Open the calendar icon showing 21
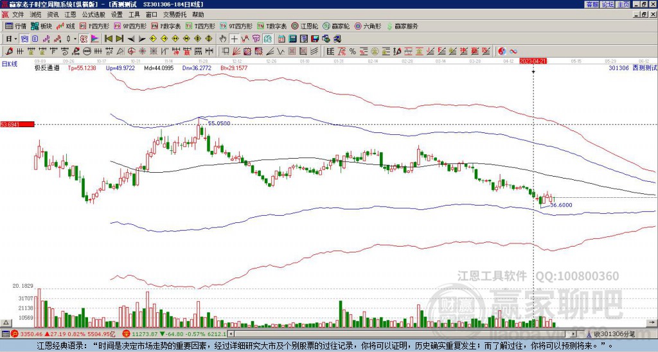 click(x=281, y=39)
